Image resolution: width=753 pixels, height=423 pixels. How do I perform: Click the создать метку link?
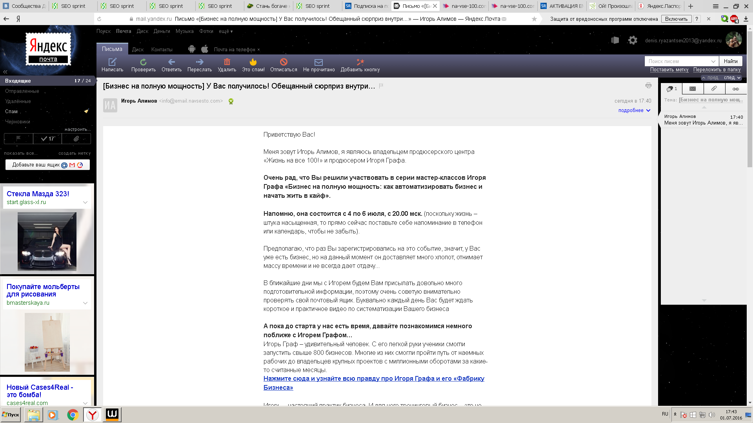(75, 154)
